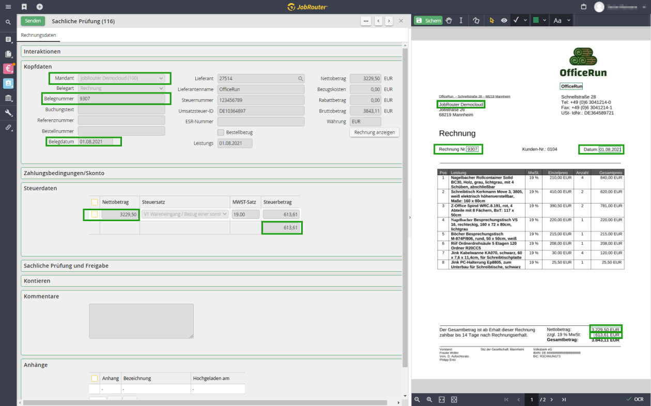Click the Sichern save button

(428, 20)
